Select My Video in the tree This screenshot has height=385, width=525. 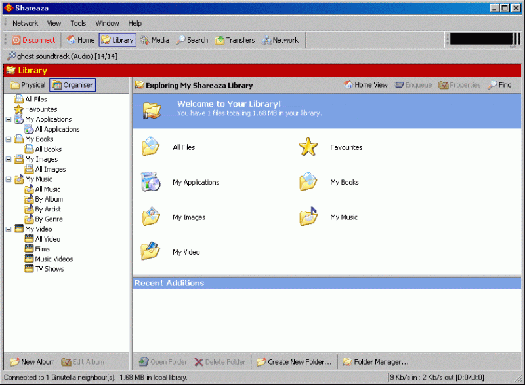[33, 229]
